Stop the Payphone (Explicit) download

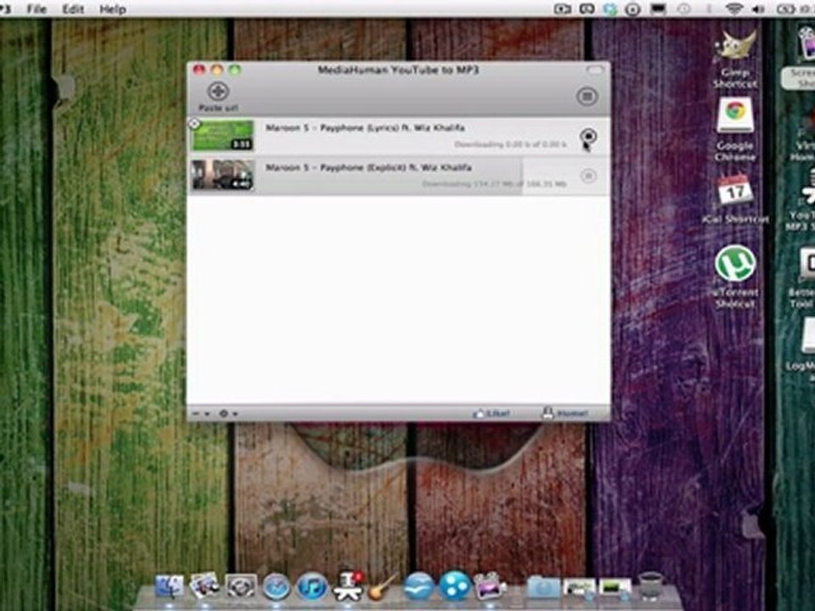pyautogui.click(x=587, y=177)
